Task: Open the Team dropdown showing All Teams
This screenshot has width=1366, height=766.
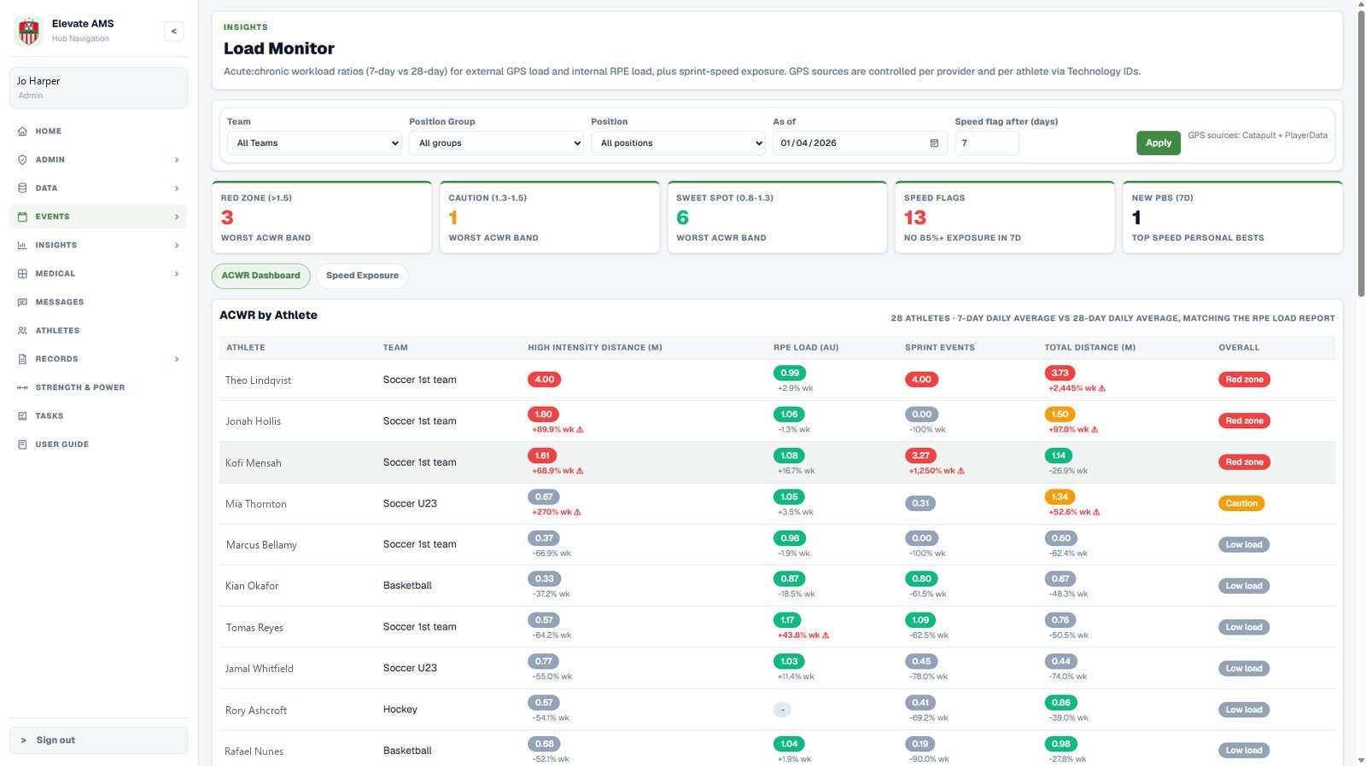Action: [314, 143]
